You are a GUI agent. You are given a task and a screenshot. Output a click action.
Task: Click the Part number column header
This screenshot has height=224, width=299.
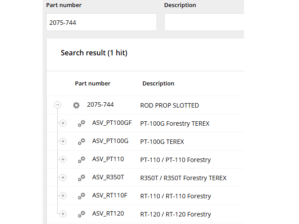point(93,83)
